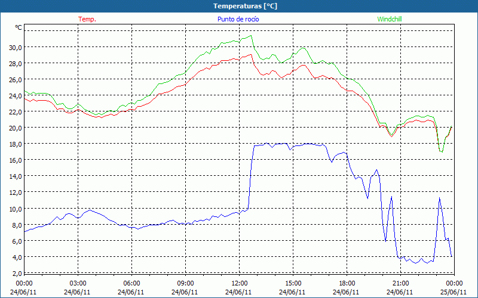Viewport: 478px width, 298px height.
Task: Click the 12,0 y-axis value
Action: pos(16,193)
